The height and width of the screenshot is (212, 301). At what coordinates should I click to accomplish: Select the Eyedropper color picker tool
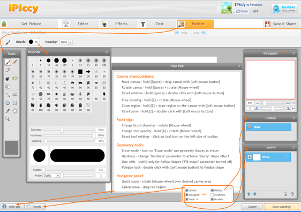coord(7,111)
